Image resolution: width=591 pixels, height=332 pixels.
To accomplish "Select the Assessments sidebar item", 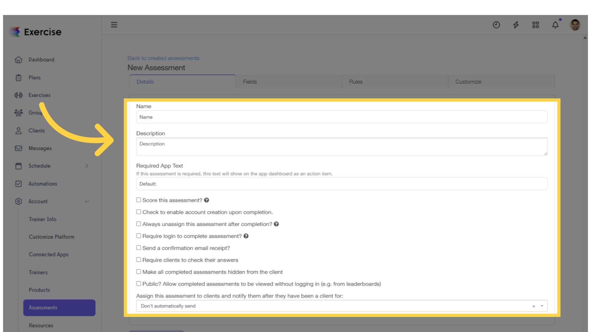I will [59, 308].
